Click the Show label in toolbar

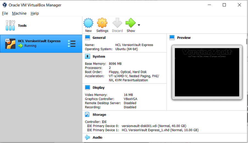[x=131, y=31]
